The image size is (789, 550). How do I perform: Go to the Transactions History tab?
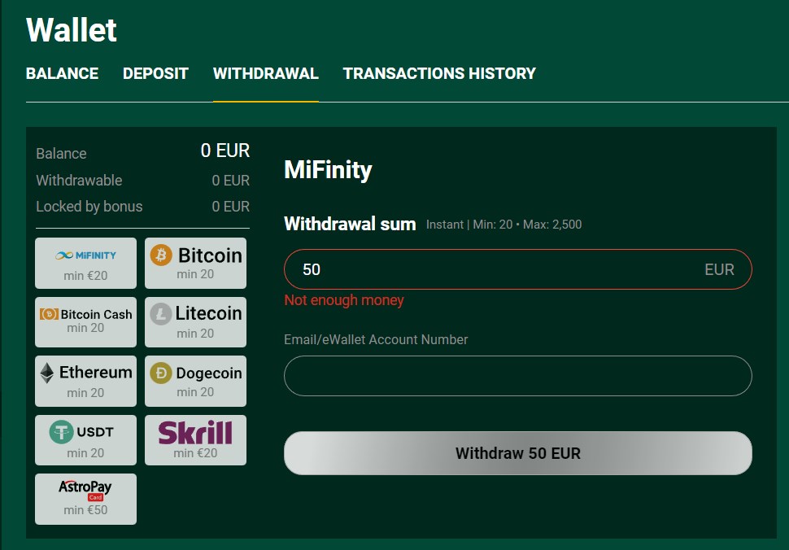(x=439, y=73)
